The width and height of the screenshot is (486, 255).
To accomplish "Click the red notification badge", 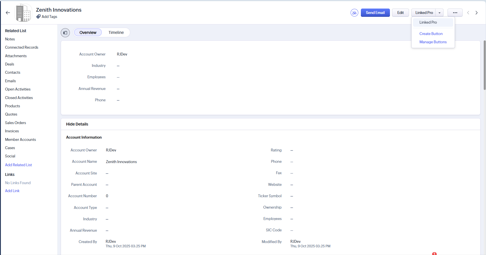I will click(x=434, y=254).
